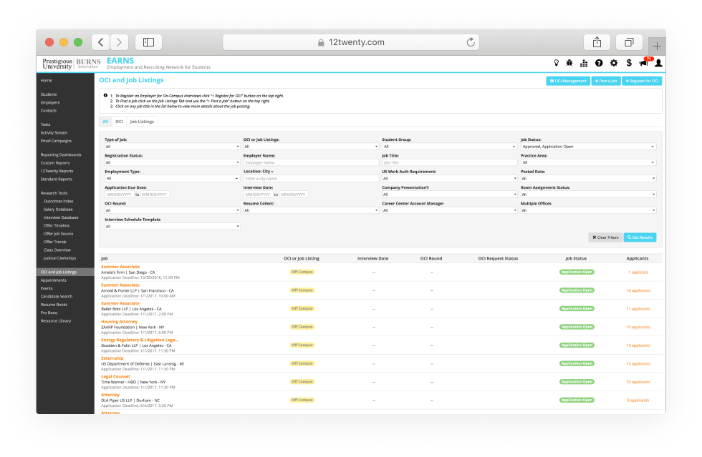The height and width of the screenshot is (457, 702).
Task: Click the OCI Management button
Action: 568,81
